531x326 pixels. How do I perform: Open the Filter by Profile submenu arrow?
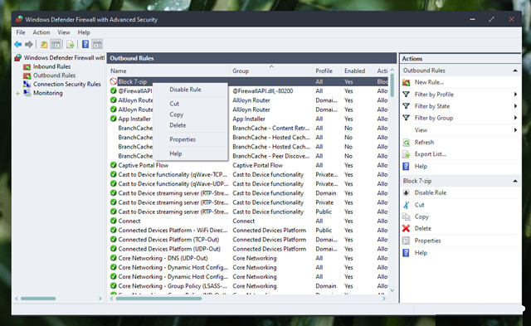pos(515,95)
